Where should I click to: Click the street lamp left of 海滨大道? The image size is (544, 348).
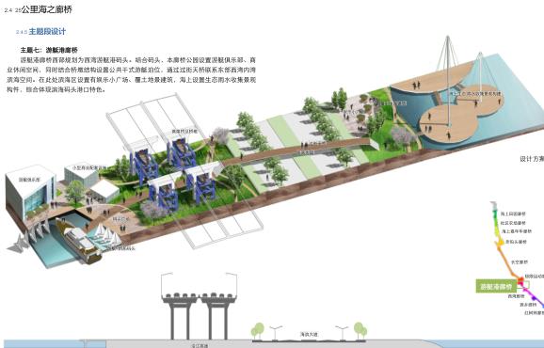[276, 332]
